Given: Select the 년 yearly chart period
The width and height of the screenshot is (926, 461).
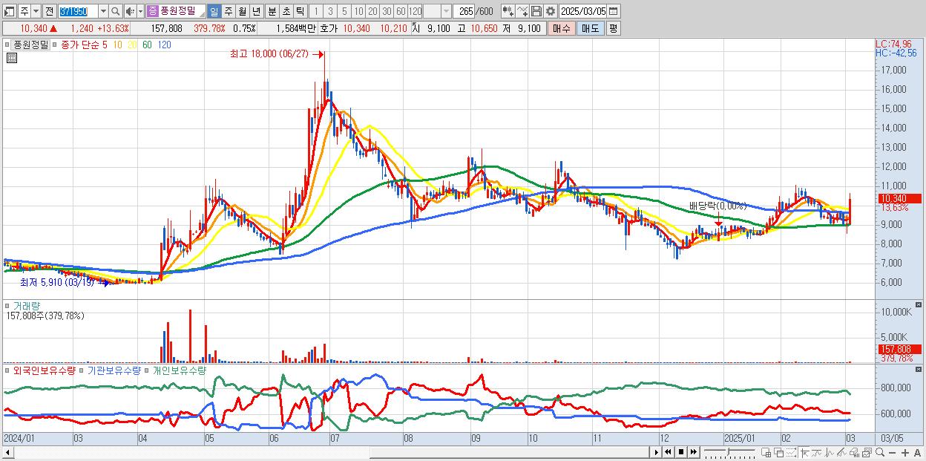Looking at the screenshot, I should [256, 11].
